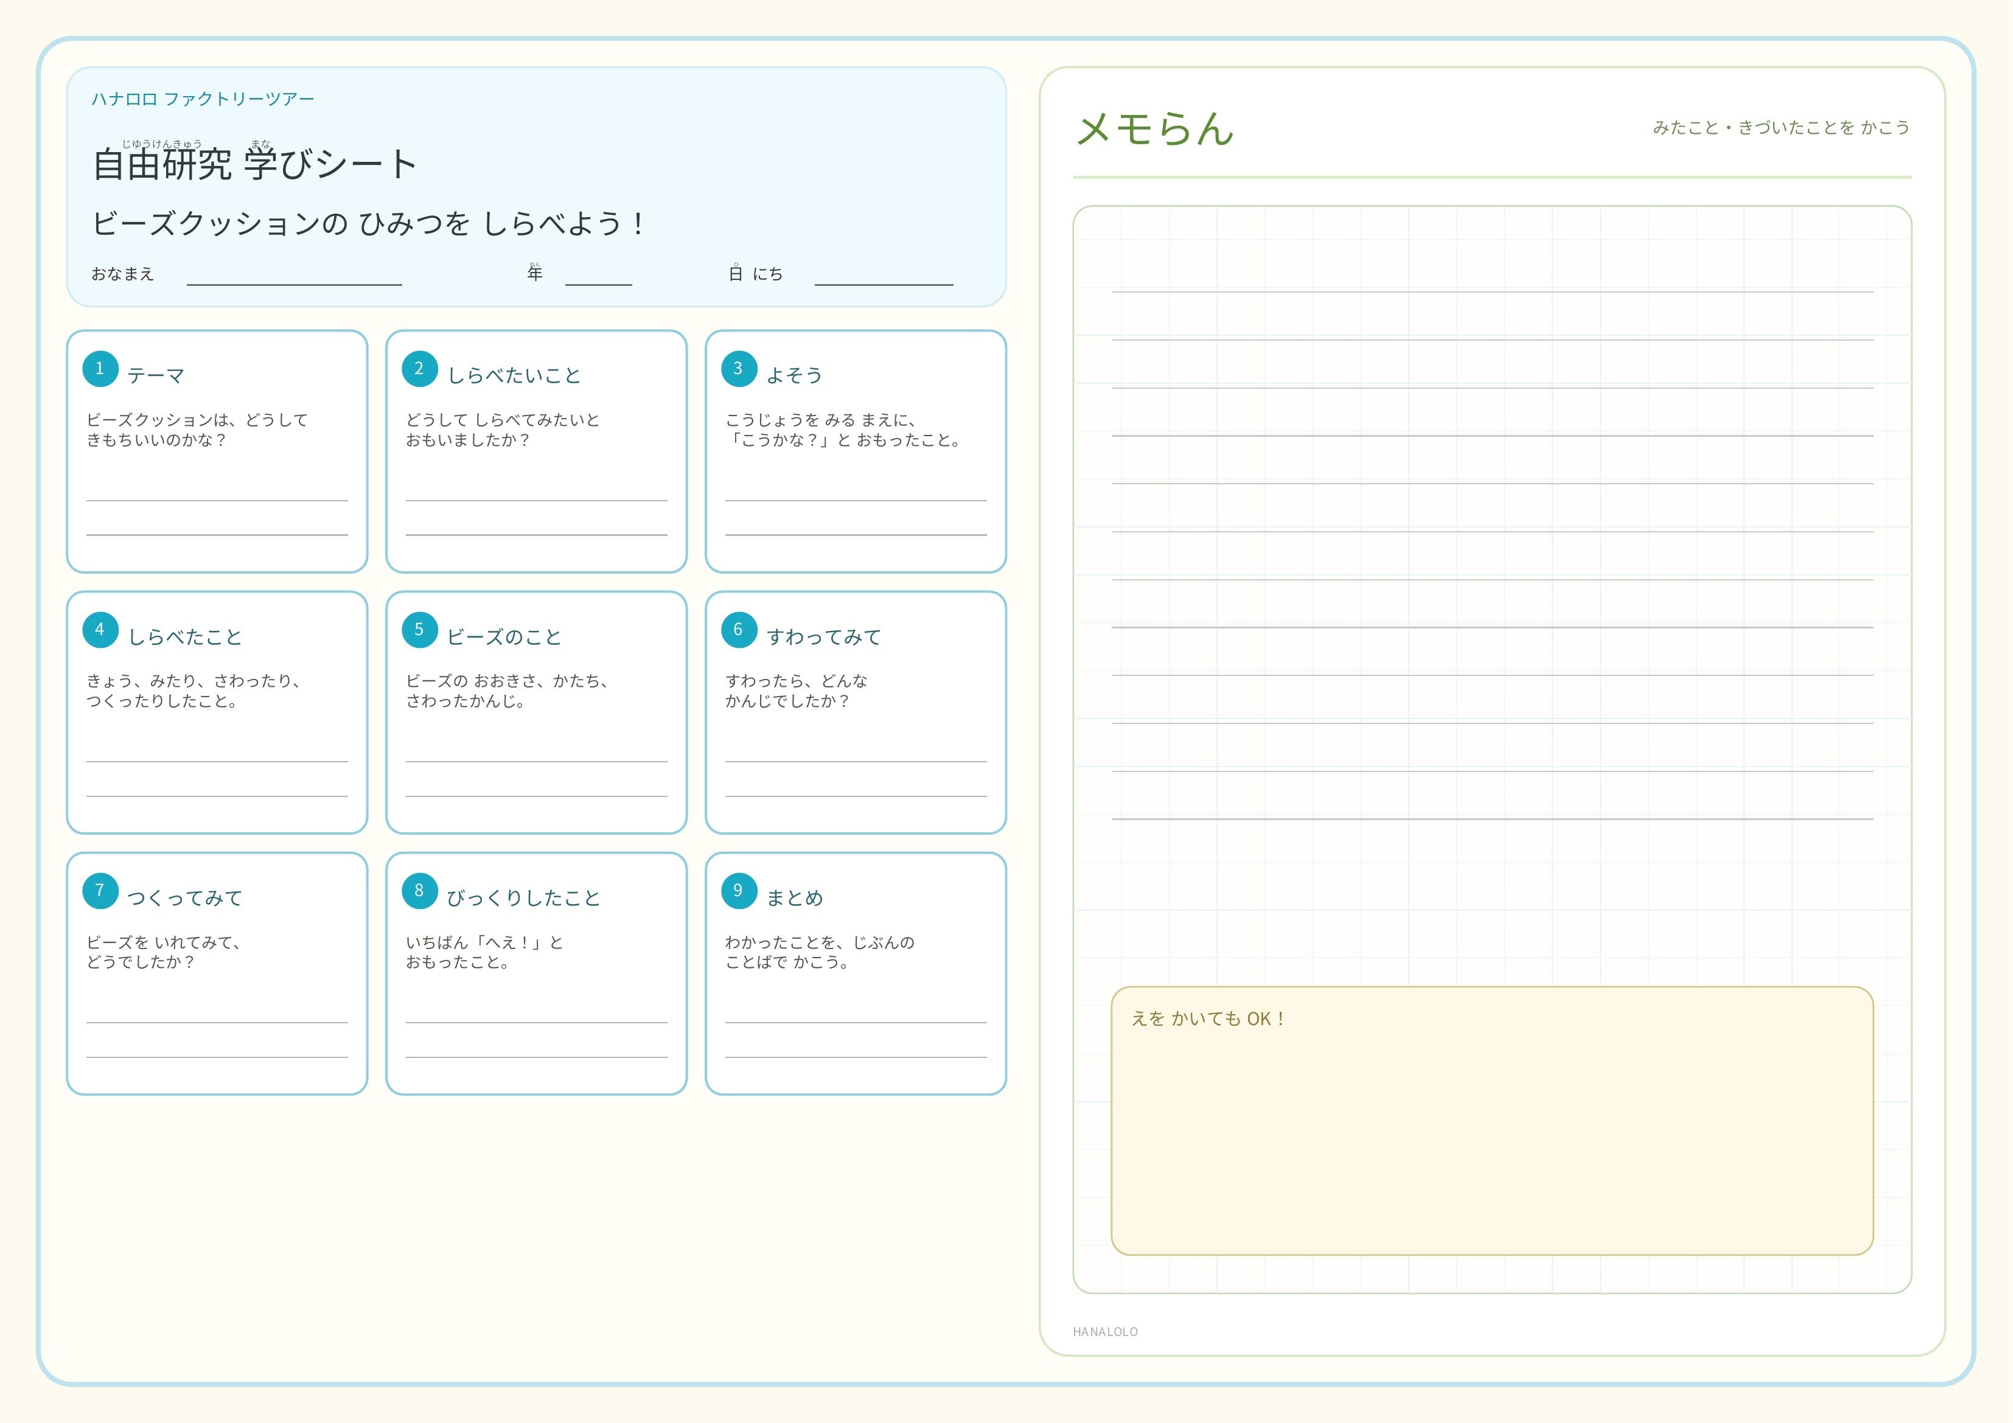Image resolution: width=2013 pixels, height=1423 pixels.
Task: Click the ビーズの おおきさ、かたち prompt text
Action: point(507,681)
